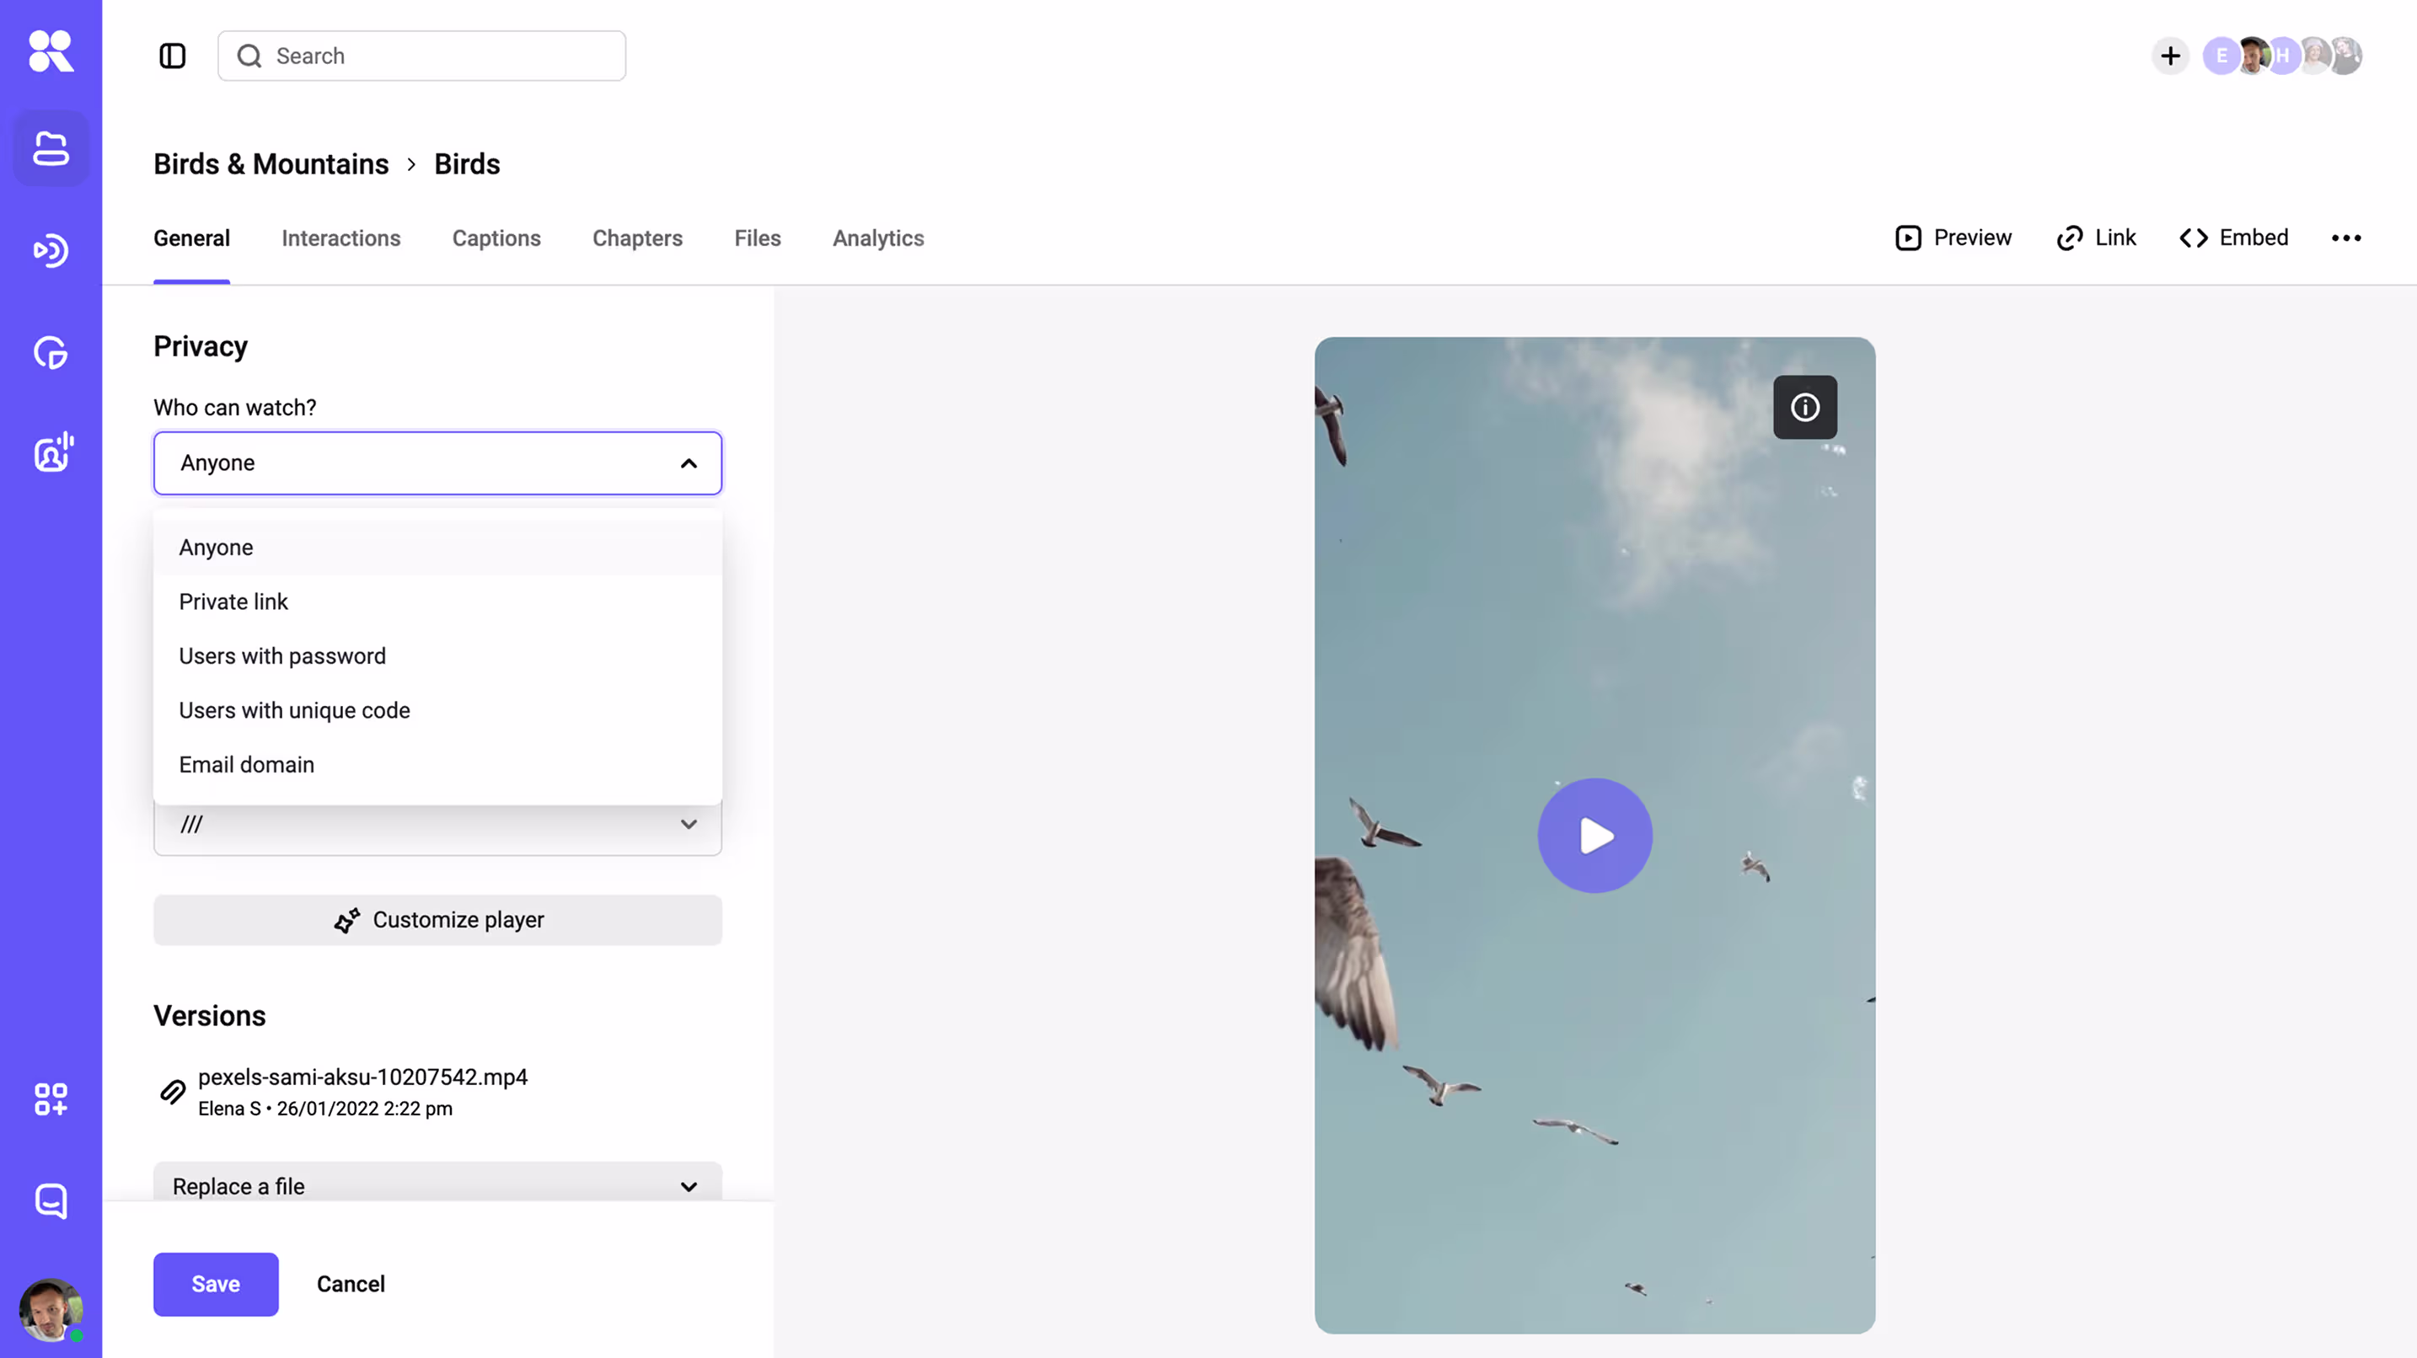Click the paperclip icon beside the file version

pyautogui.click(x=173, y=1092)
